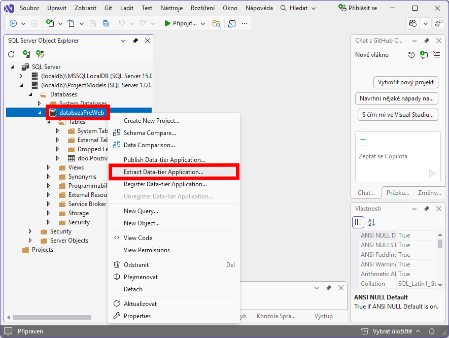The image size is (449, 338).
Task: Expand the Server Objects folder
Action: [30, 241]
